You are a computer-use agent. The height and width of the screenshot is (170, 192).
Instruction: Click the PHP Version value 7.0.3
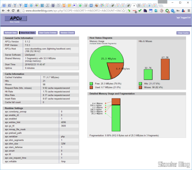tap(28, 45)
